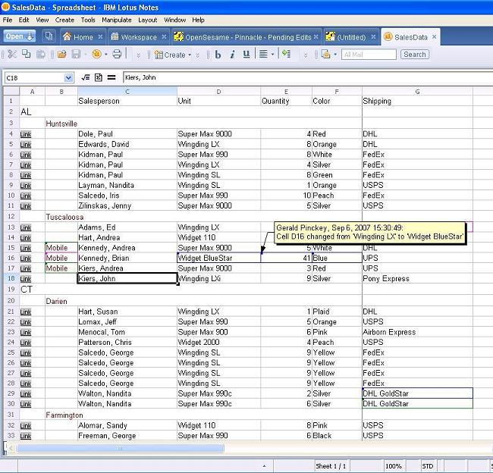Viewport: 493px width, 473px height.
Task: Click the square root function icon
Action: click(86, 77)
